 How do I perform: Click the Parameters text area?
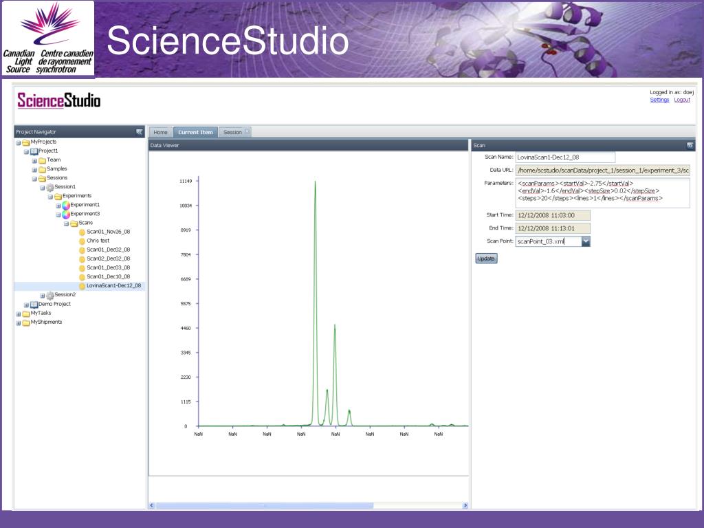(602, 193)
